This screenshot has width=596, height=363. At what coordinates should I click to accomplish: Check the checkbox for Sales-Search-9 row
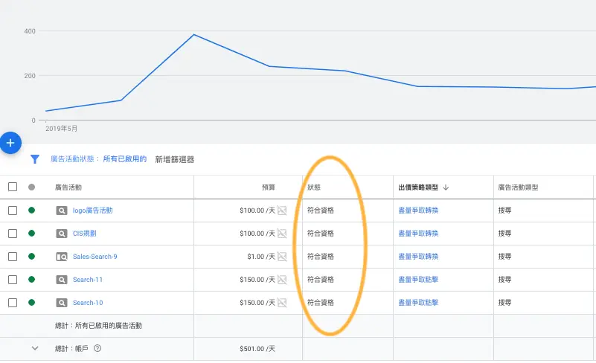pos(13,257)
